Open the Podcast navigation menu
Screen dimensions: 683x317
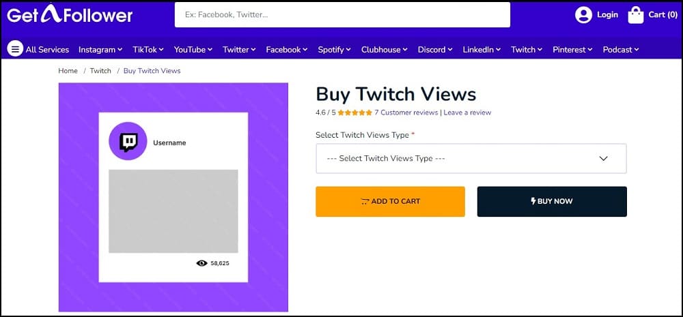tap(621, 50)
